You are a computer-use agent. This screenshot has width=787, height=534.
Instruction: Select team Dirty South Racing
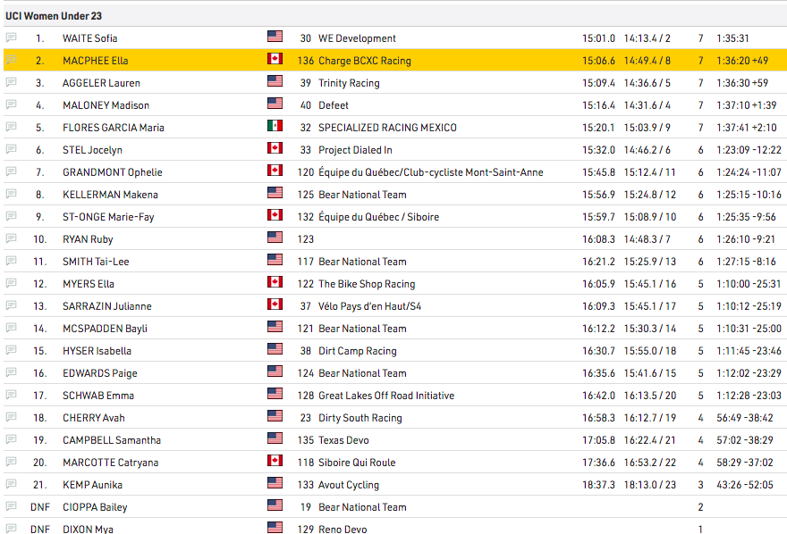(x=360, y=418)
